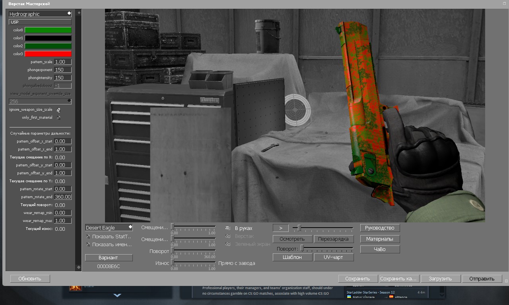
Task: Click the Отправить button
Action: coord(482,279)
